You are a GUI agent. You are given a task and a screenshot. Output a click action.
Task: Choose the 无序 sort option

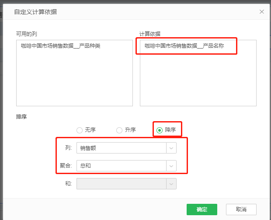(x=79, y=130)
